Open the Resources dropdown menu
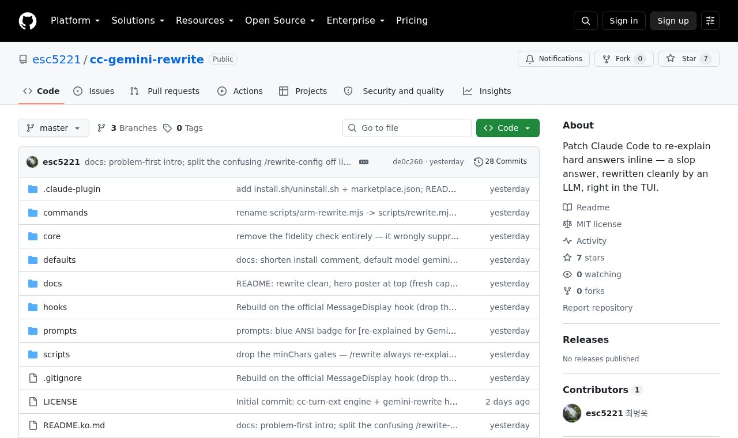This screenshot has height=438, width=738. click(205, 21)
